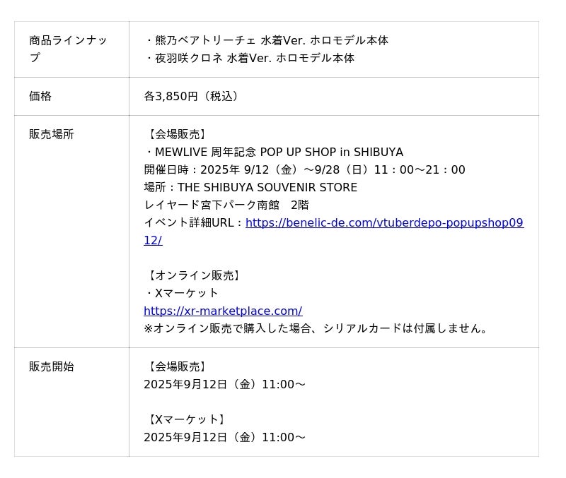The height and width of the screenshot is (478, 566).
Task: Click the 販売開始 row header
Action: click(52, 366)
